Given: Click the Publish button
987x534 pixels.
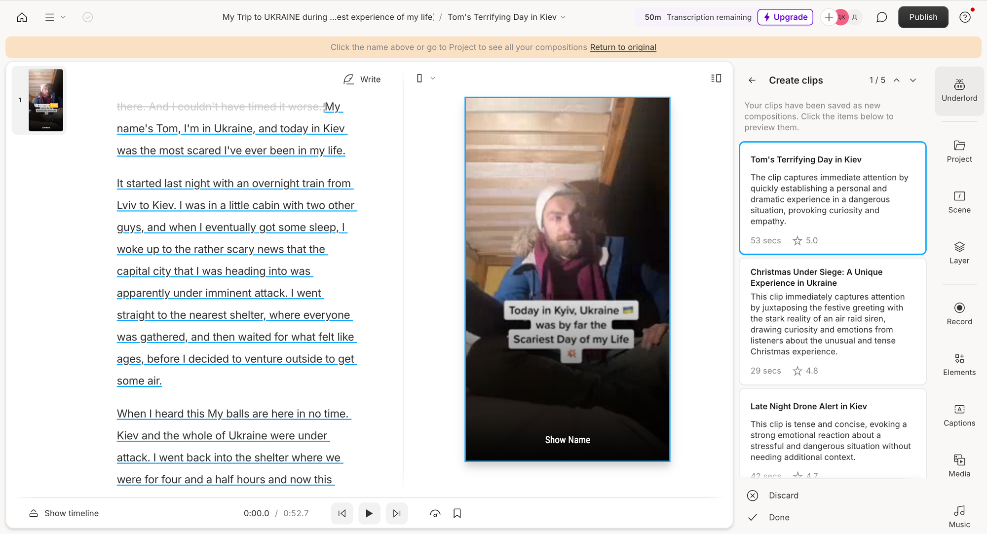Looking at the screenshot, I should point(923,17).
